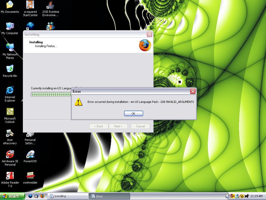Click the green installation progress bar

click(51, 94)
